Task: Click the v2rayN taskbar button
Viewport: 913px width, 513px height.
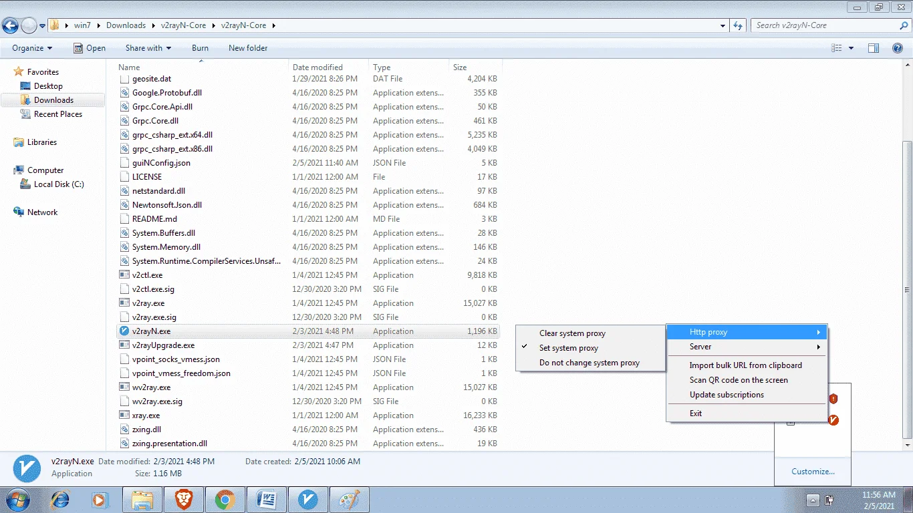Action: tap(307, 500)
